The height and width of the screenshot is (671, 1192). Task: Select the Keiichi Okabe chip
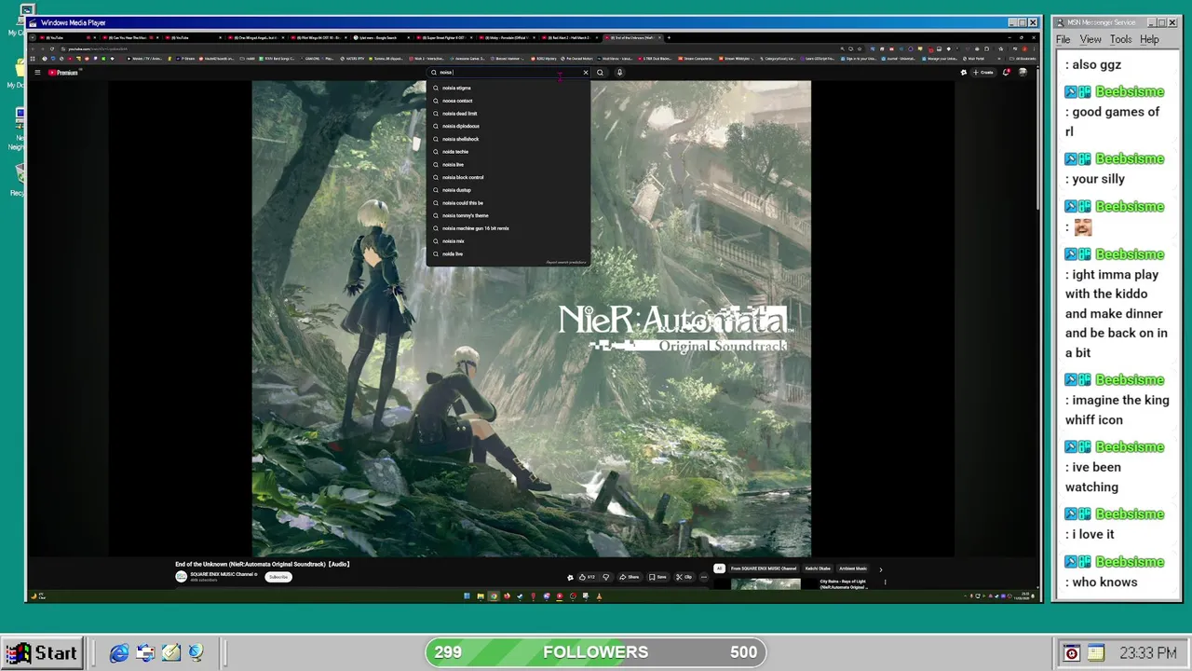[x=818, y=568]
